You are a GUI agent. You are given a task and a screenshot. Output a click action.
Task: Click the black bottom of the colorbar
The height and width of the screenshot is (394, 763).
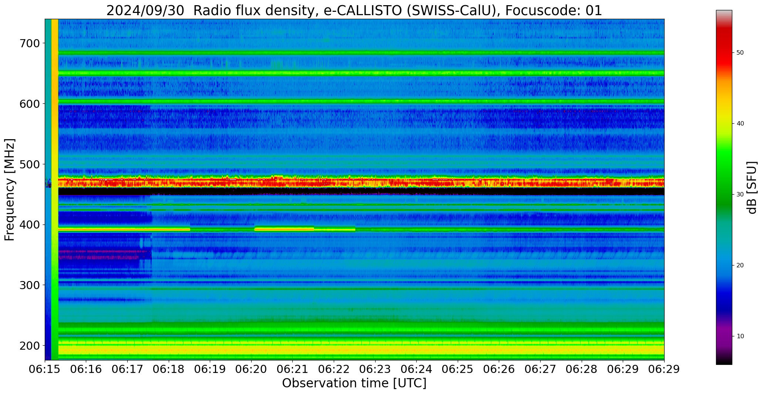coord(724,361)
